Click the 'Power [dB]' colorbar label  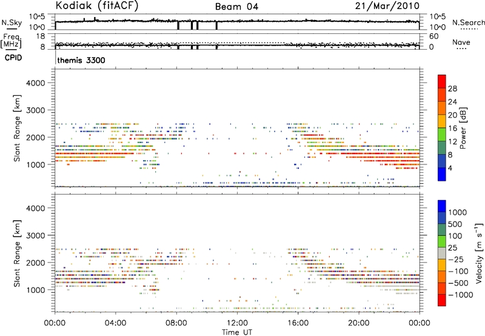coord(463,128)
